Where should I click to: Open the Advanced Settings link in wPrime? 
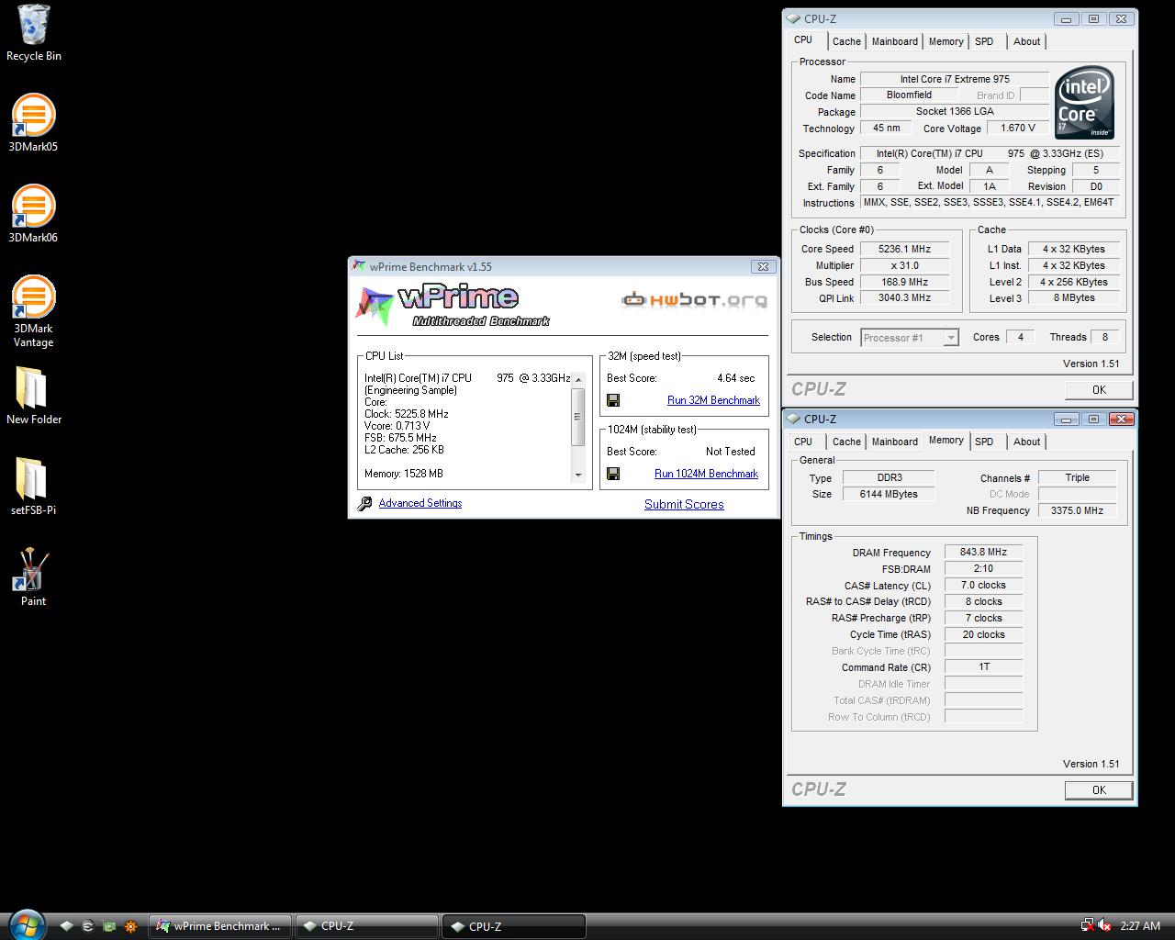[x=420, y=503]
